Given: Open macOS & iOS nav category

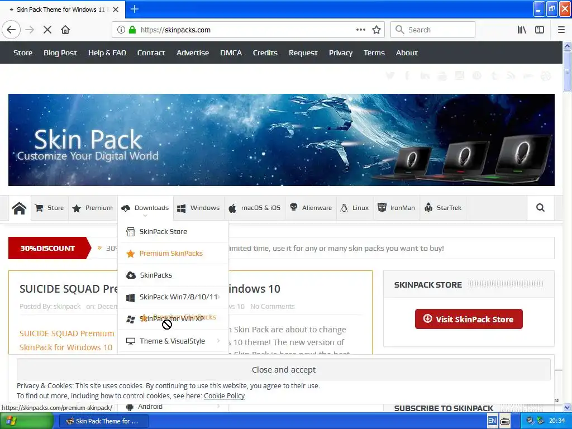Looking at the screenshot, I should (x=255, y=208).
